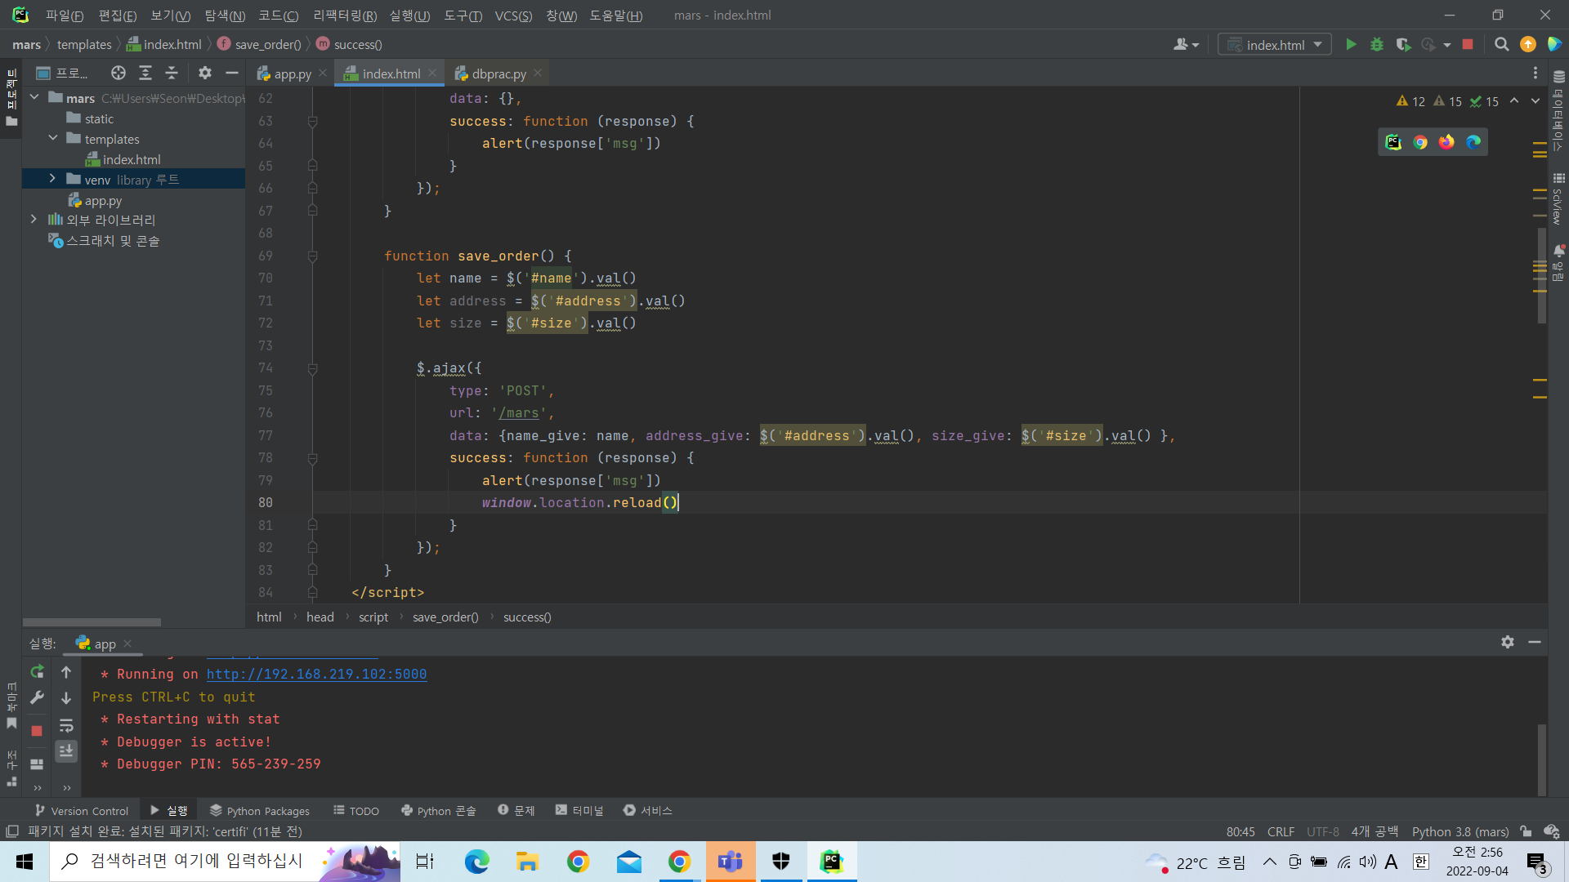
Task: Open page in built-in PyCharm preview
Action: click(x=1393, y=142)
